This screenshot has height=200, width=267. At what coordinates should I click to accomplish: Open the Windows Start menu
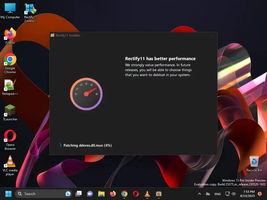[8, 194]
